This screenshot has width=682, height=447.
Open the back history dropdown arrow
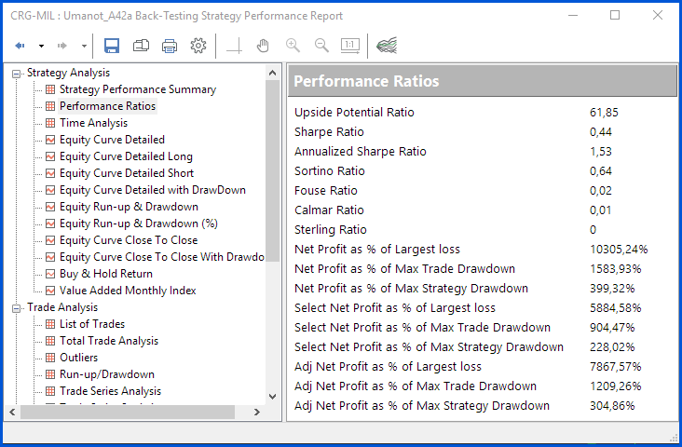pos(40,46)
